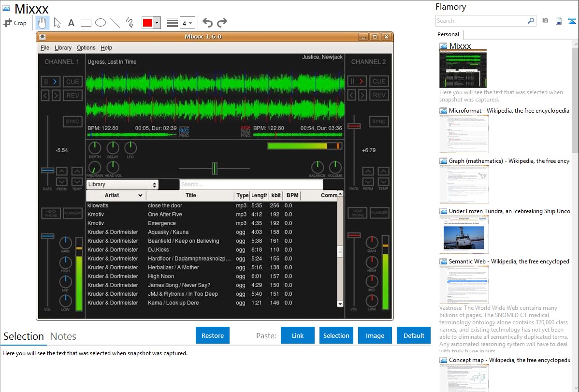Click the camera snapshot icon
Screen dimensions: 579x392
point(545,21)
